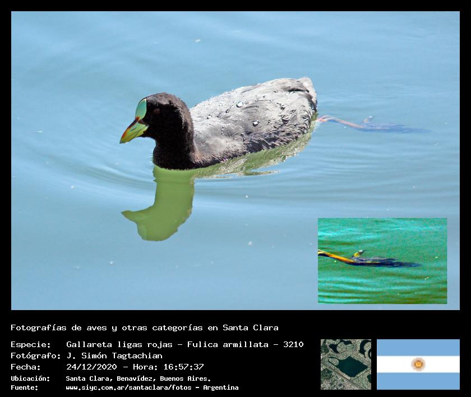Click the coot's yellow-green bill
The image size is (471, 397).
coord(132,131)
